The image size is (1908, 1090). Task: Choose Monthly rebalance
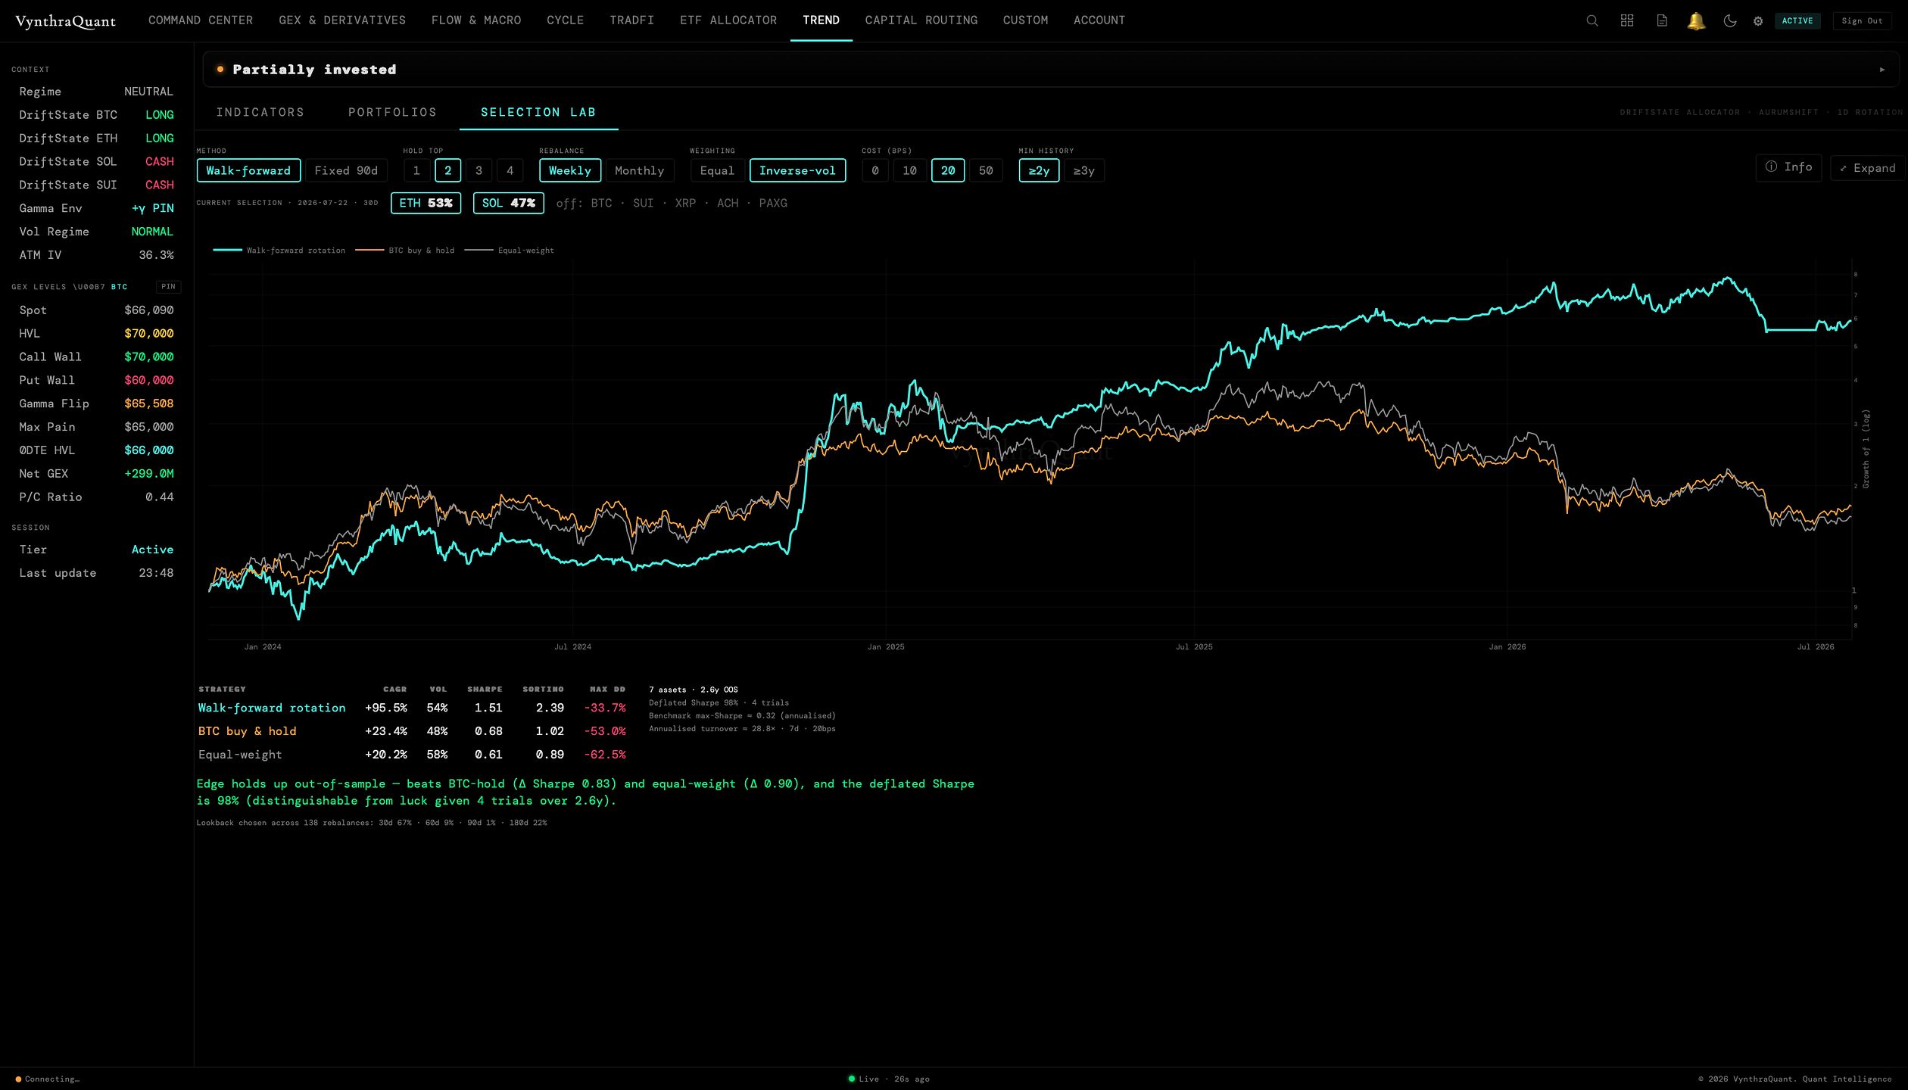[639, 170]
